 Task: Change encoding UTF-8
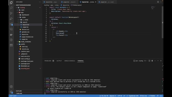click(120, 96)
